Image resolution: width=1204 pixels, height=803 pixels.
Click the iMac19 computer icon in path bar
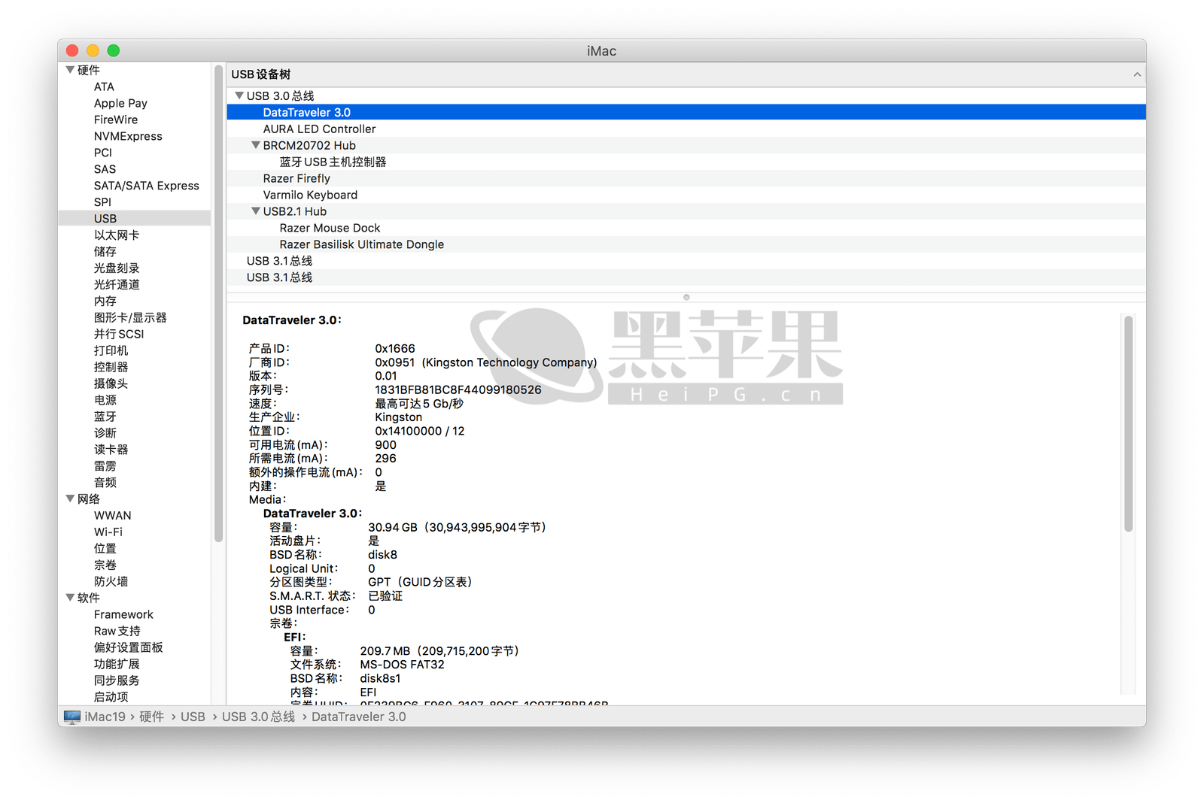point(72,717)
